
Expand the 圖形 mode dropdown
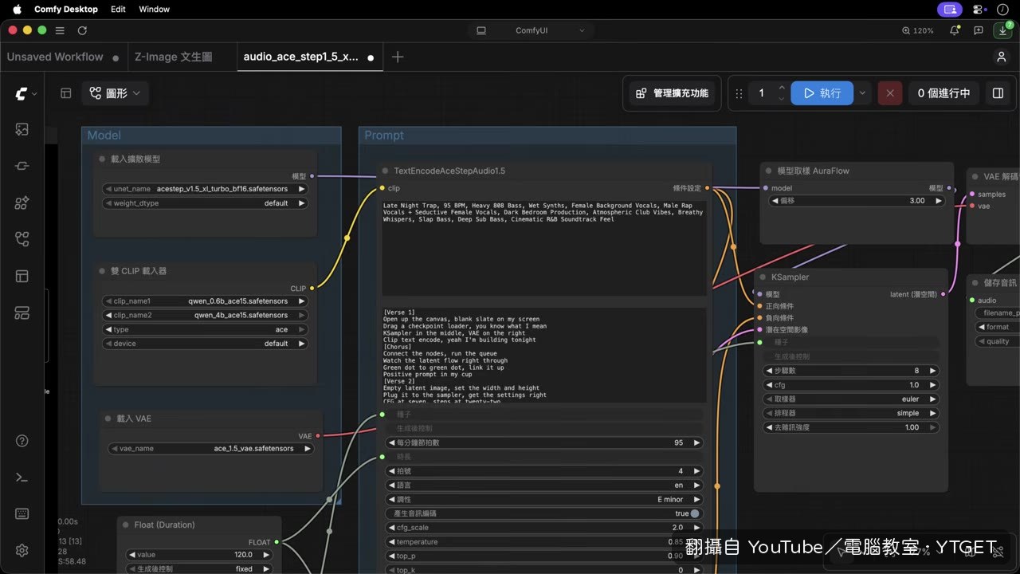pos(115,93)
